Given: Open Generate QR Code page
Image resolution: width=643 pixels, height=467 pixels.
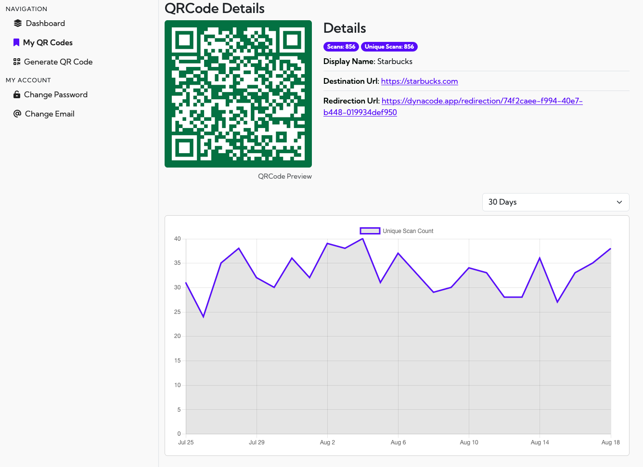Looking at the screenshot, I should tap(58, 62).
